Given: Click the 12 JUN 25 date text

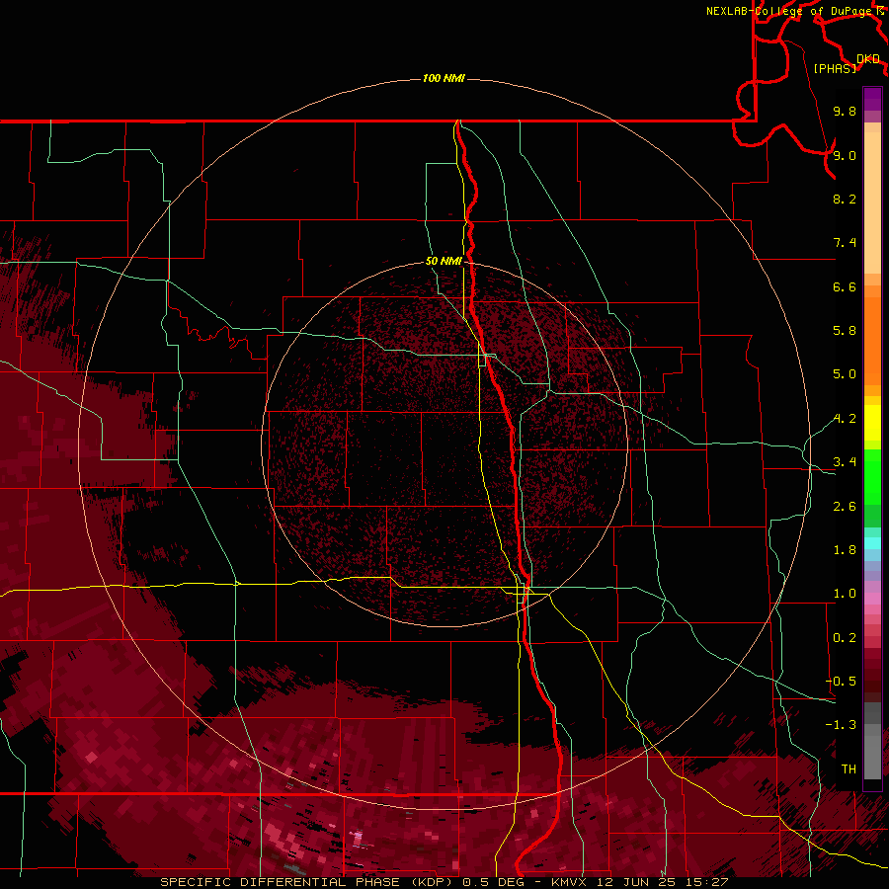Looking at the screenshot, I should point(637,882).
